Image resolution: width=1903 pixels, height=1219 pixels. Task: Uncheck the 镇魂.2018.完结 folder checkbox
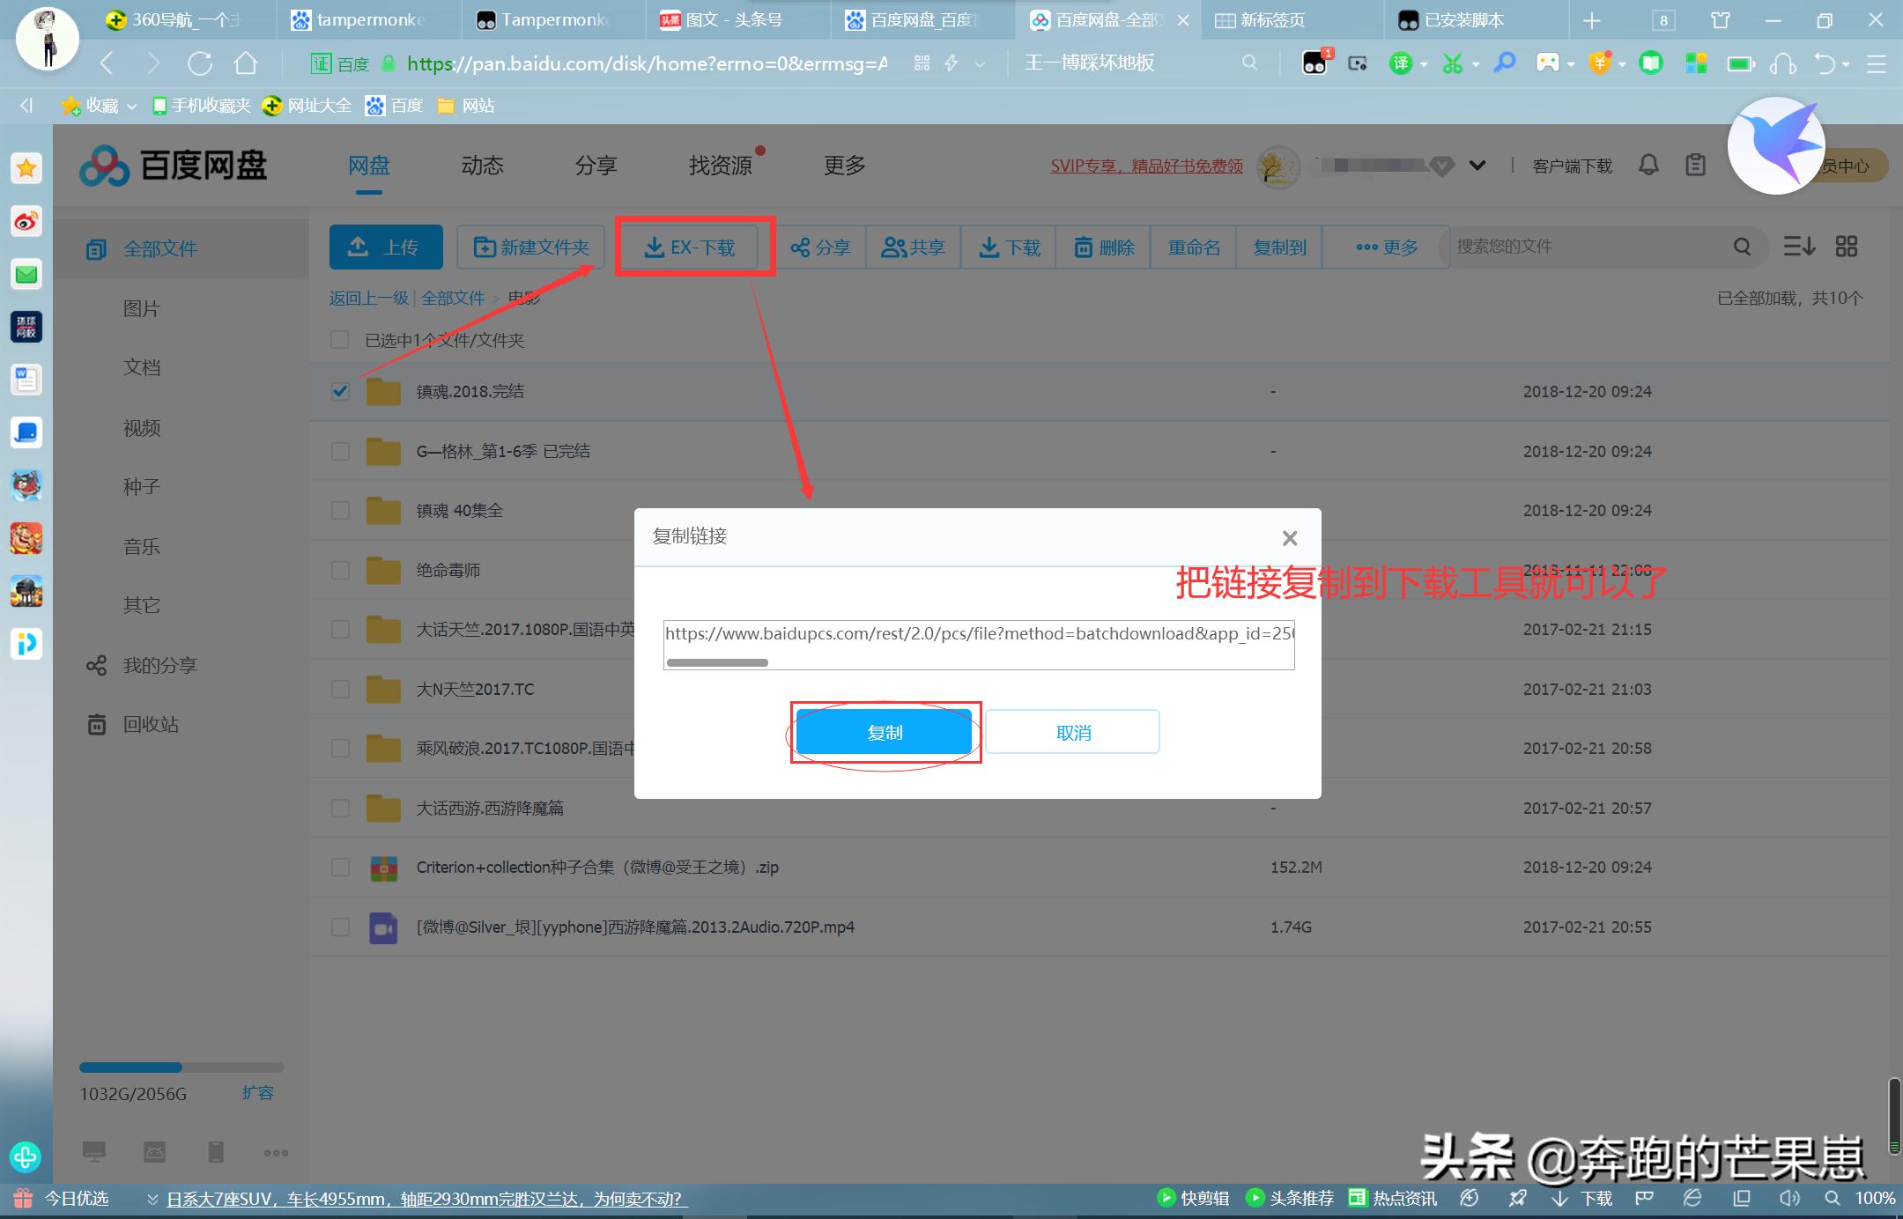coord(340,391)
